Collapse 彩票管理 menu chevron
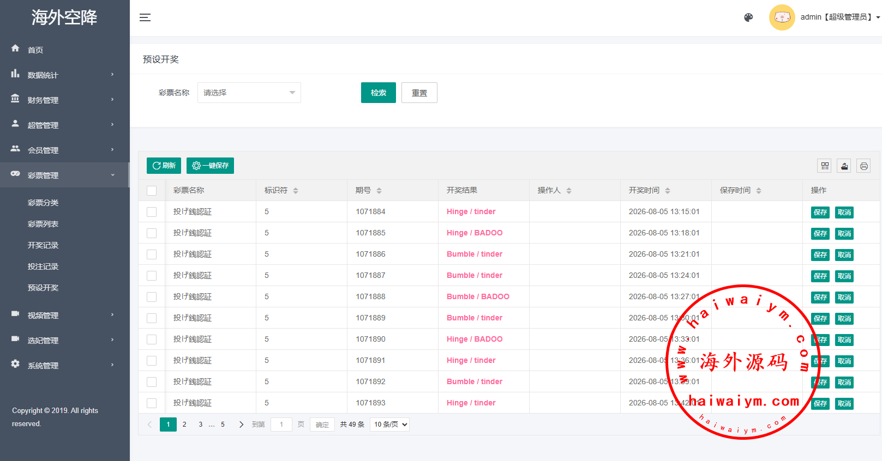This screenshot has width=882, height=461. [112, 175]
